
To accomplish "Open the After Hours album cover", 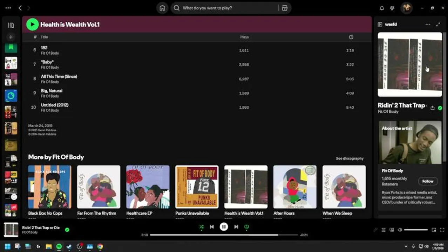I will [x=295, y=187].
